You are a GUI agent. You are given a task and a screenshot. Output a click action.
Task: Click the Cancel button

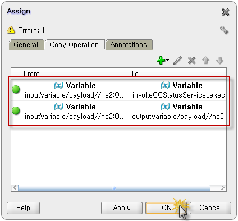210,208
